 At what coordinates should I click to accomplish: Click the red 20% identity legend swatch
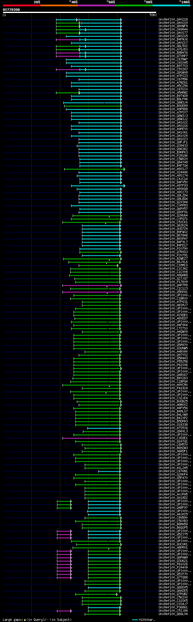[x=22, y=5]
